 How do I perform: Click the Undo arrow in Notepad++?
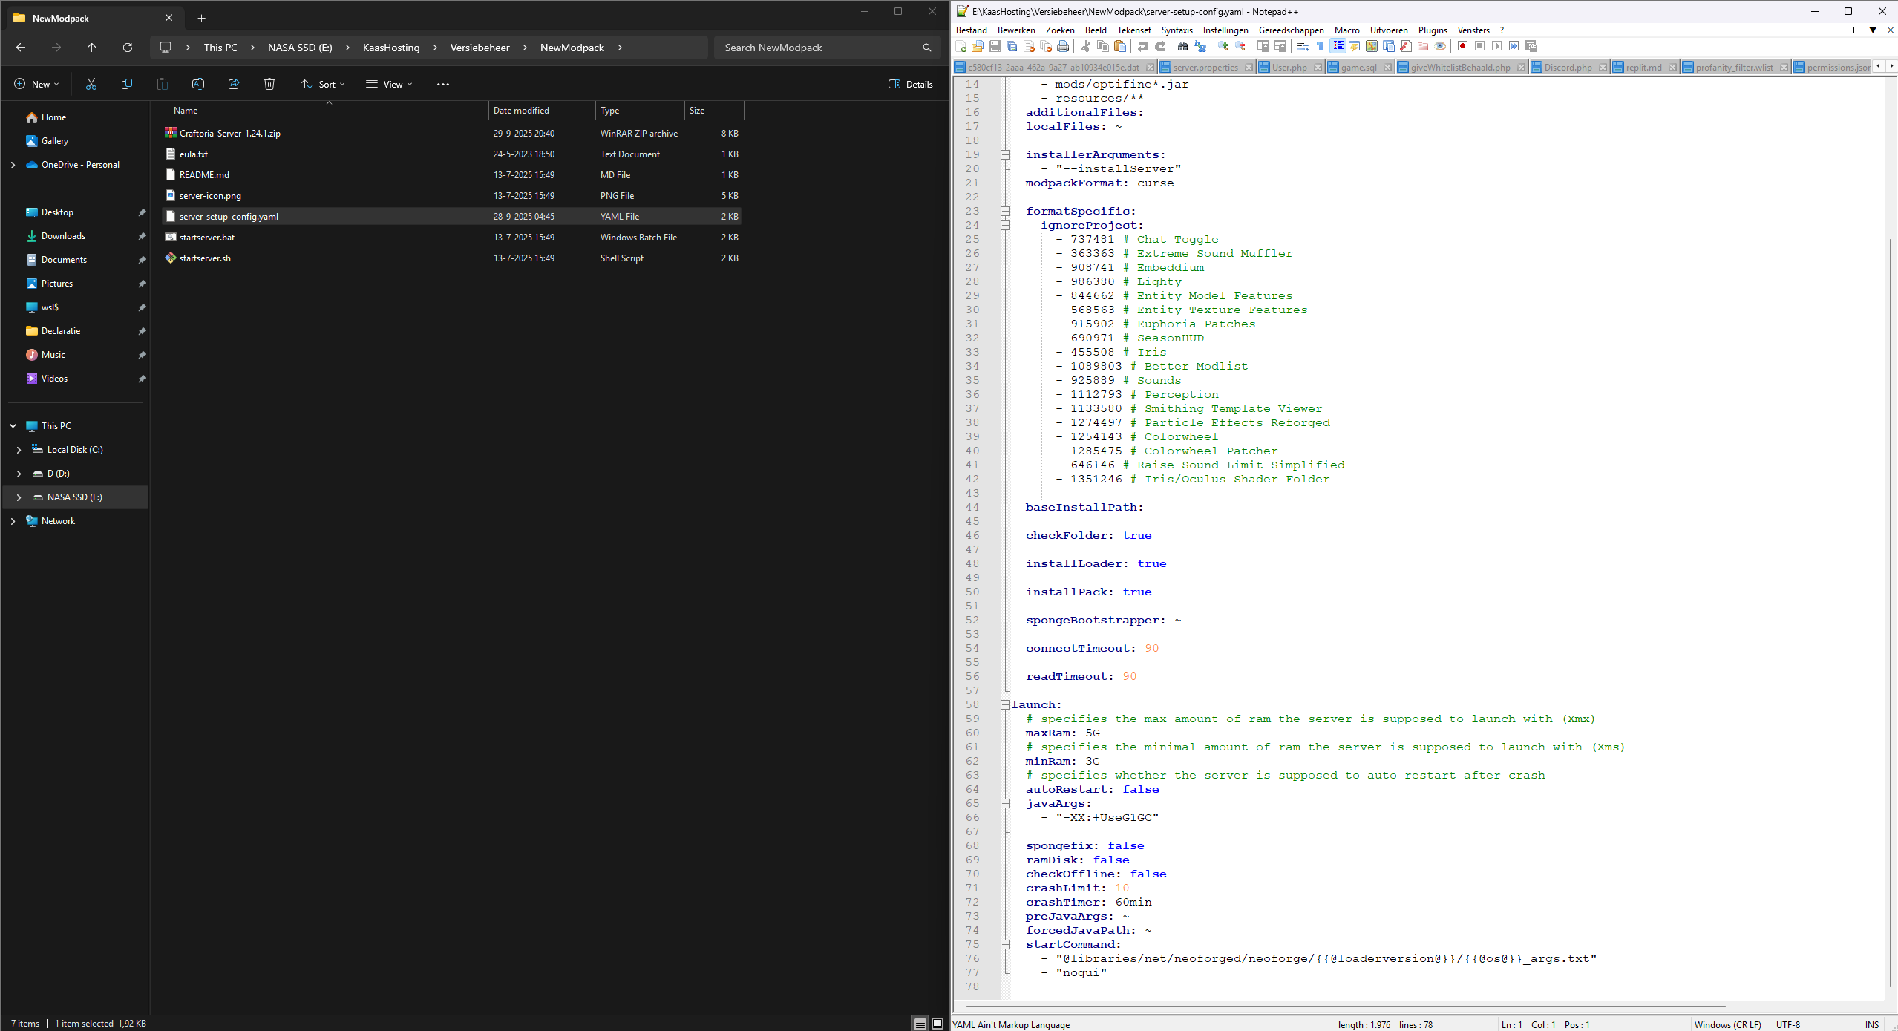click(1142, 46)
